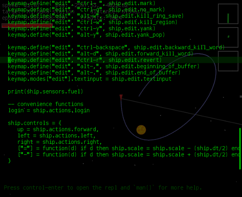242x197 pixels.
Task: Select the orange planet in the orbit
Action: [x=141, y=130]
